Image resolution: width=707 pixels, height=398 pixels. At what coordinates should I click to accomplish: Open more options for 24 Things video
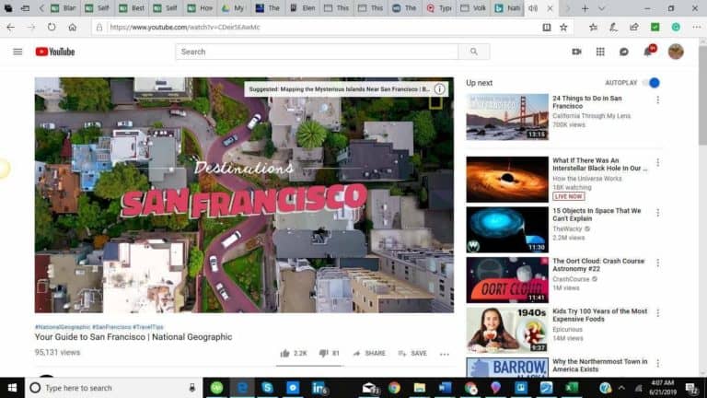tap(657, 99)
